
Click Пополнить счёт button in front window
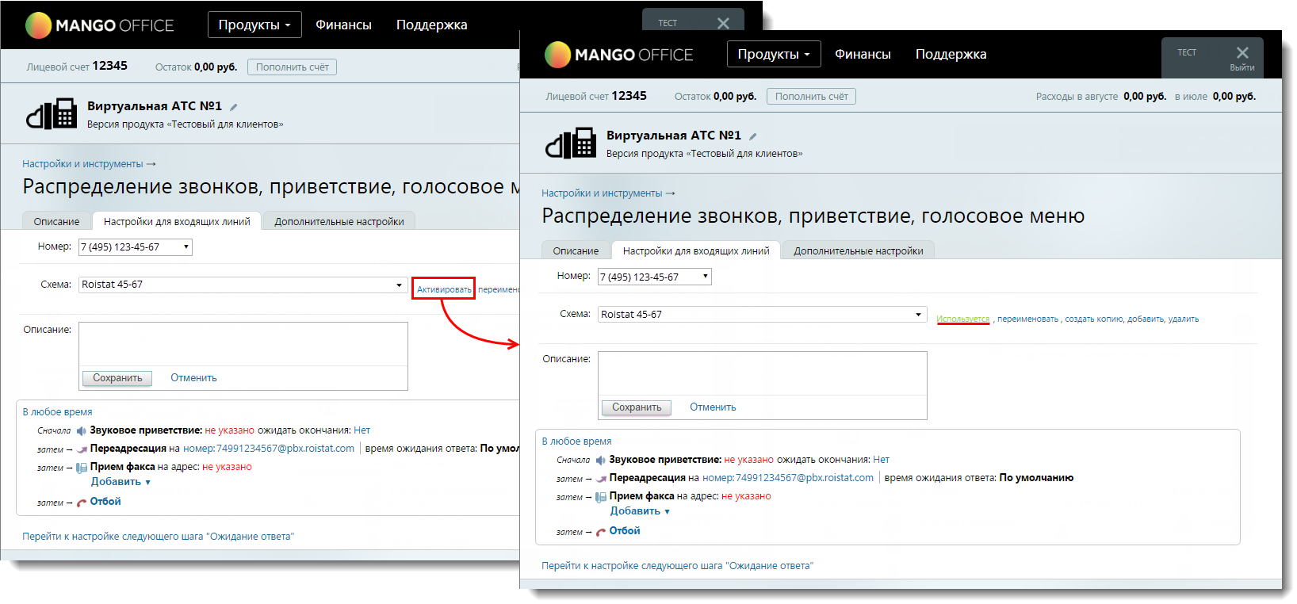811,97
